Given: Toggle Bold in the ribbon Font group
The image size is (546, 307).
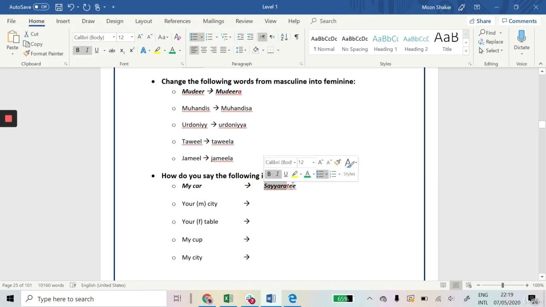Looking at the screenshot, I should [x=78, y=50].
